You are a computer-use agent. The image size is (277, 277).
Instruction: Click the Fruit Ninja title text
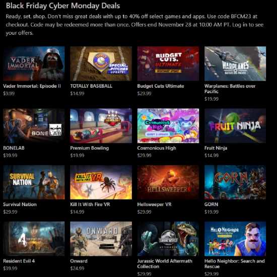coord(216,148)
